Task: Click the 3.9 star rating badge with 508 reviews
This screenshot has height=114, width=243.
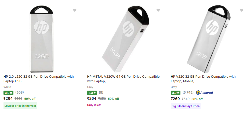Action: (8, 93)
